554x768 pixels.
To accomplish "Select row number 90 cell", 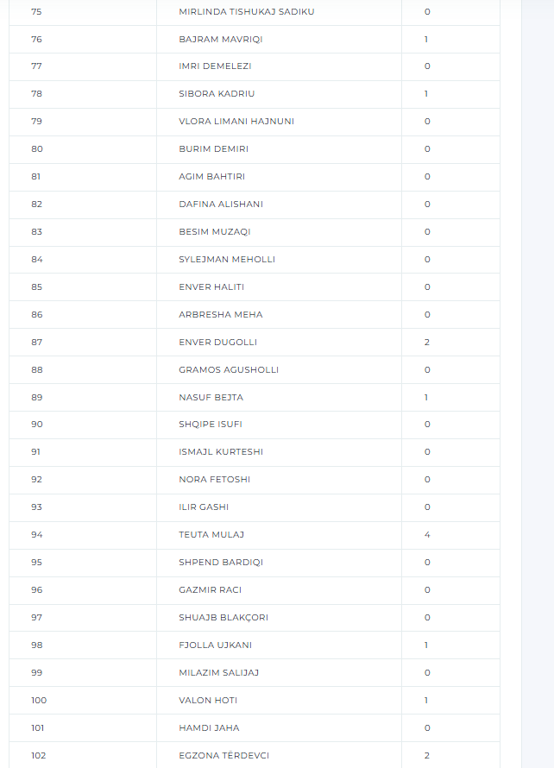I will point(36,425).
